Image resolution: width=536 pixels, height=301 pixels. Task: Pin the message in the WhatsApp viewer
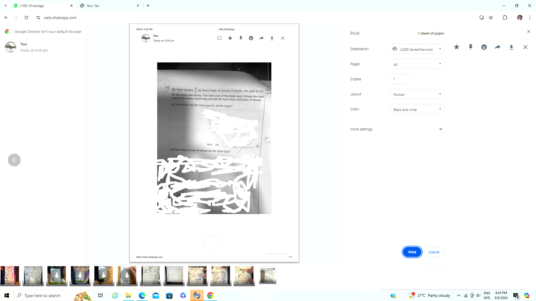tap(470, 47)
